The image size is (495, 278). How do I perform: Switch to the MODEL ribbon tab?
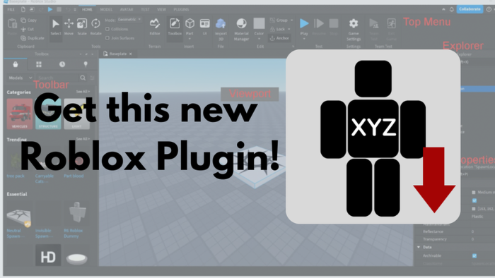(x=106, y=9)
